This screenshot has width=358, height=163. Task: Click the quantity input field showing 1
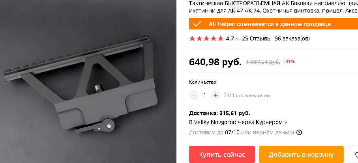[x=205, y=95]
